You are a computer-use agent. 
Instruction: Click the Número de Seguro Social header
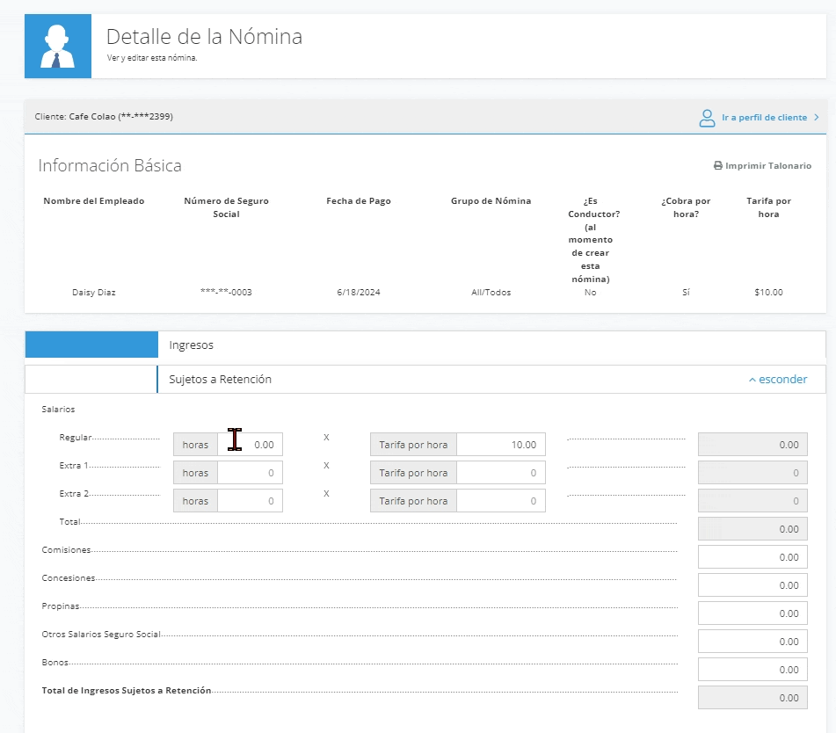(226, 207)
